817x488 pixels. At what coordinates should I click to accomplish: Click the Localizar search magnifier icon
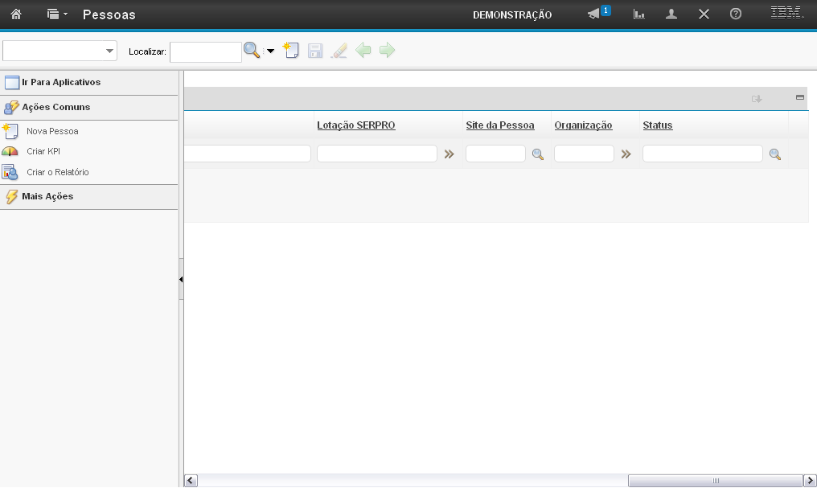pos(252,51)
